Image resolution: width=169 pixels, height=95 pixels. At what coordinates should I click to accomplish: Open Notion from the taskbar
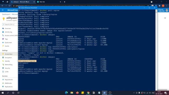(94, 93)
